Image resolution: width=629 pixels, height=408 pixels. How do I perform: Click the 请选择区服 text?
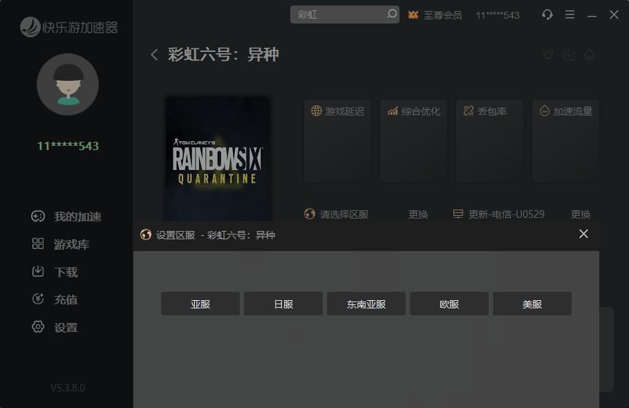(344, 214)
